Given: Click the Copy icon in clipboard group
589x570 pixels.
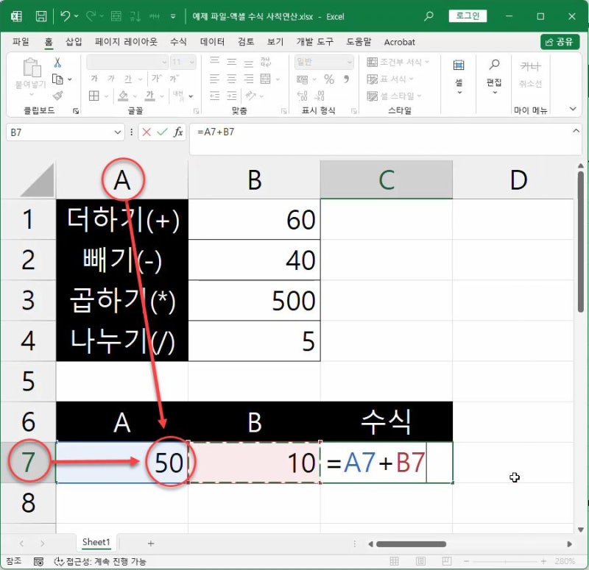Looking at the screenshot, I should [57, 79].
